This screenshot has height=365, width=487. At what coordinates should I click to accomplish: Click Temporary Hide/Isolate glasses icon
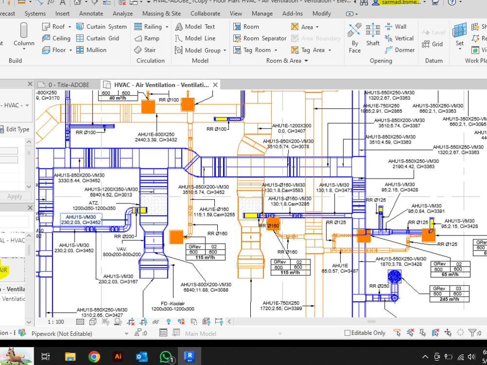(156, 322)
